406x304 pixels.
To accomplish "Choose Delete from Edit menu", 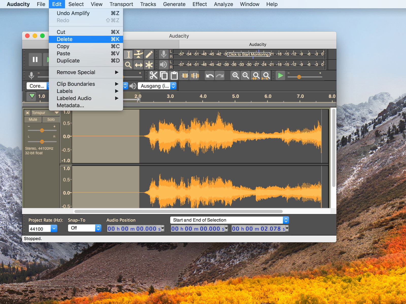I will tap(86, 39).
